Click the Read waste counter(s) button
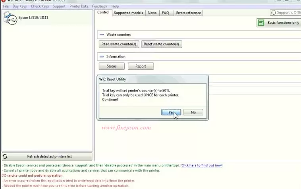The width and height of the screenshot is (301, 189). tap(119, 44)
